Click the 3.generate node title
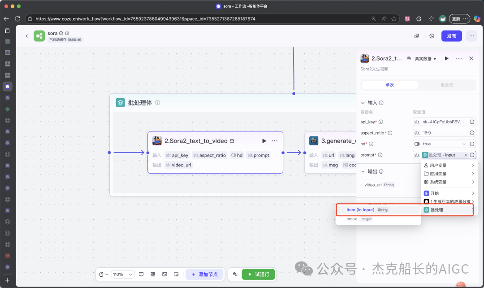 pos(338,141)
